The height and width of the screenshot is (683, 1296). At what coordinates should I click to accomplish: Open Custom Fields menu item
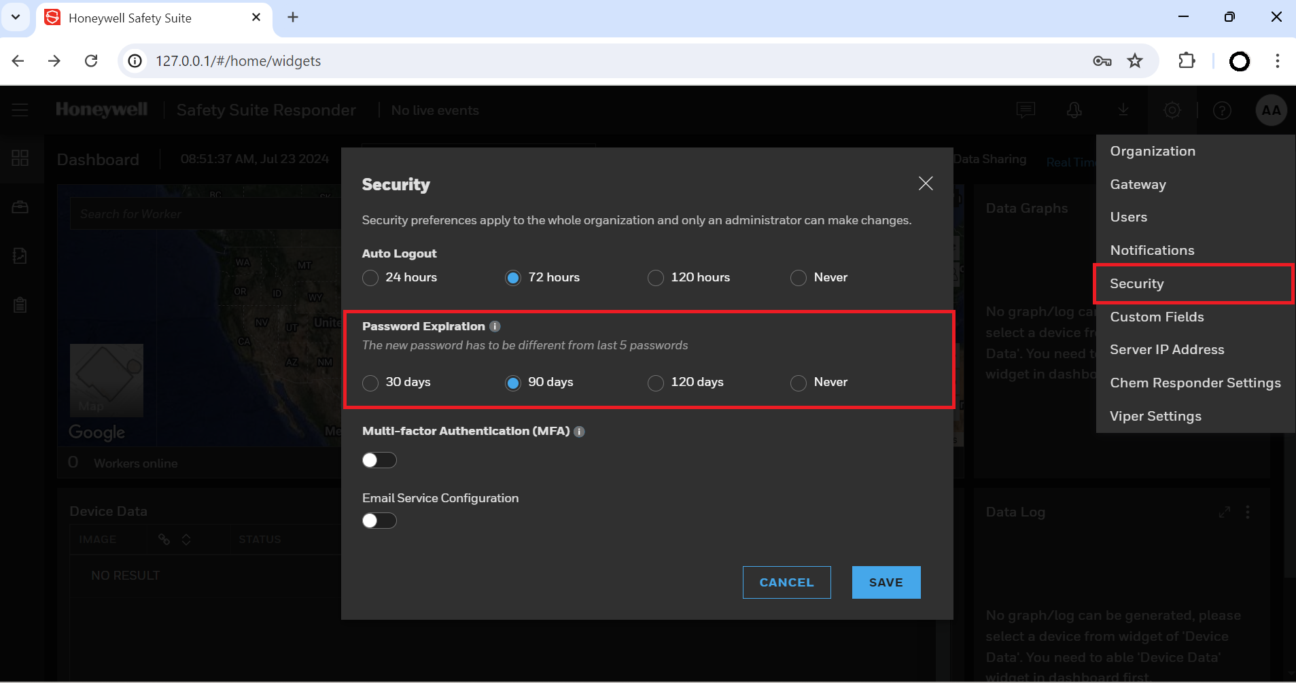[x=1195, y=317]
